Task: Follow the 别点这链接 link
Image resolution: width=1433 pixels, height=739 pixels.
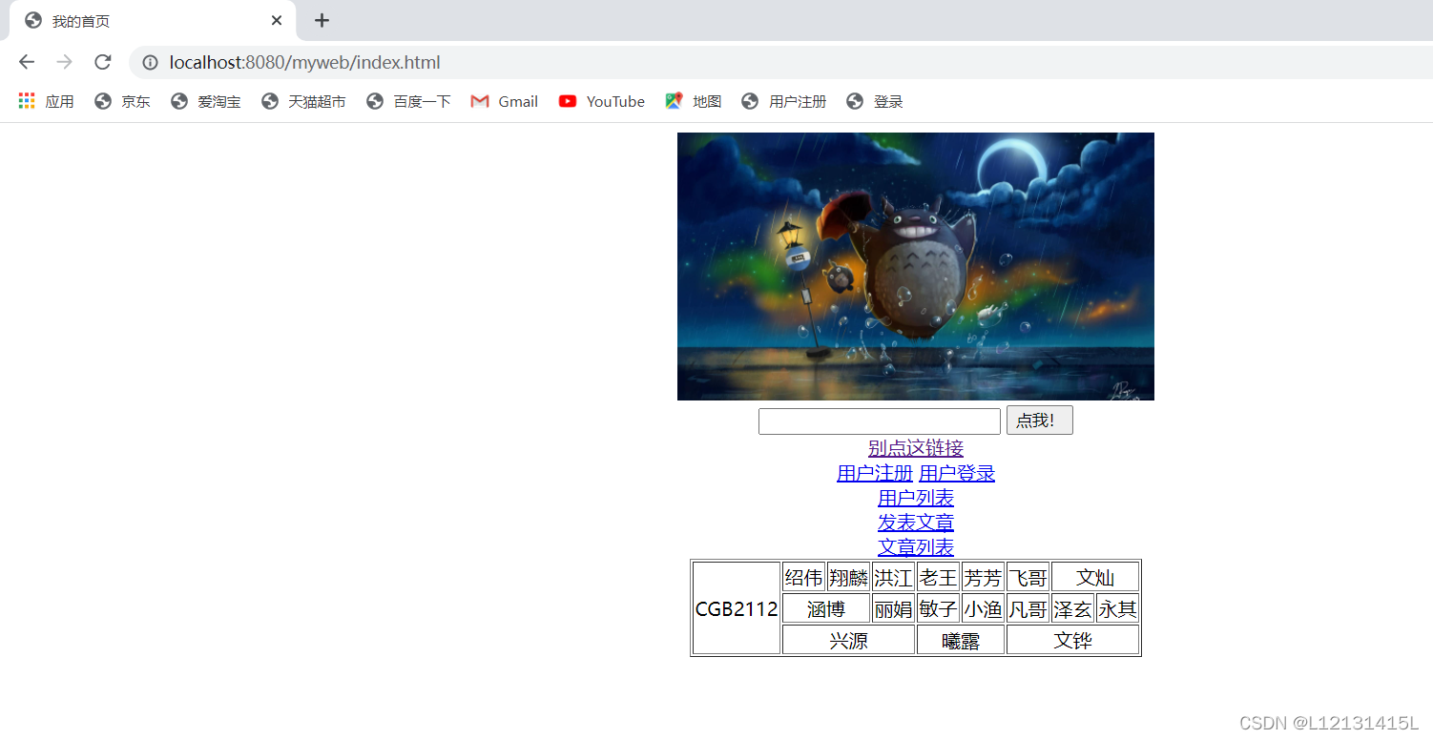Action: tap(916, 447)
